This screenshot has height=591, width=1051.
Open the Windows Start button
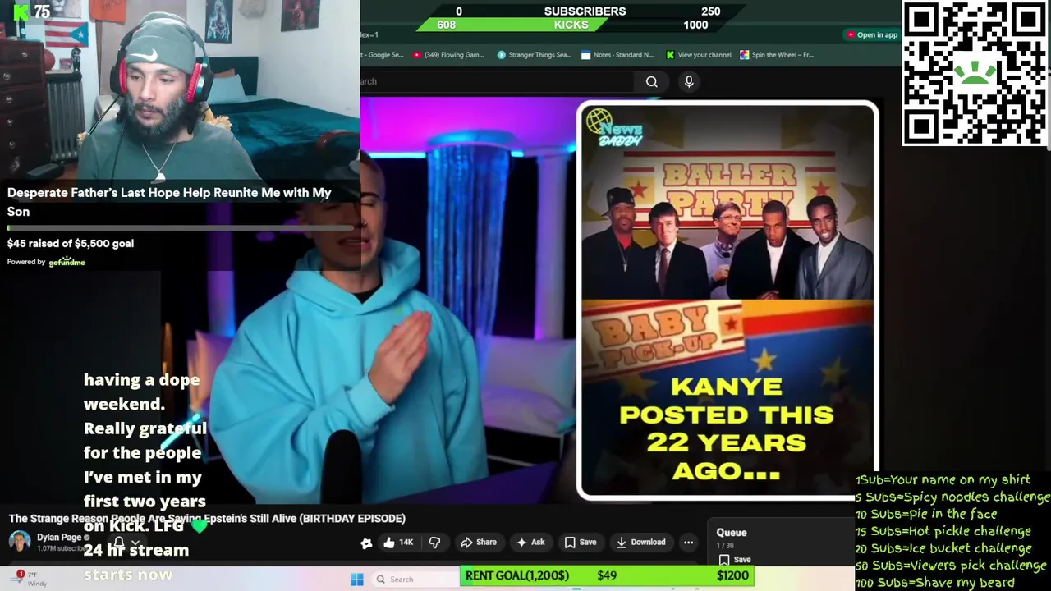tap(356, 580)
